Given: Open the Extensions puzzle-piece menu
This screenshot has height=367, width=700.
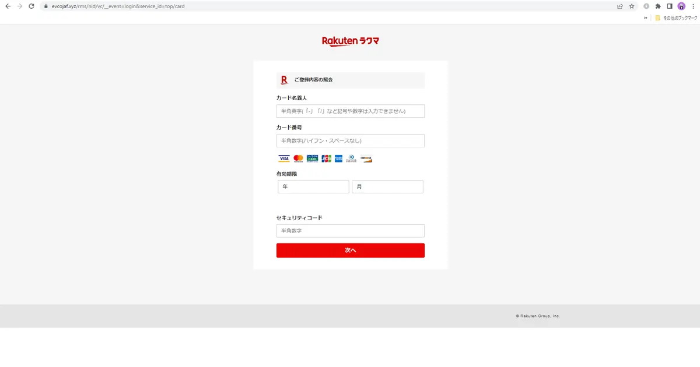Looking at the screenshot, I should (658, 6).
